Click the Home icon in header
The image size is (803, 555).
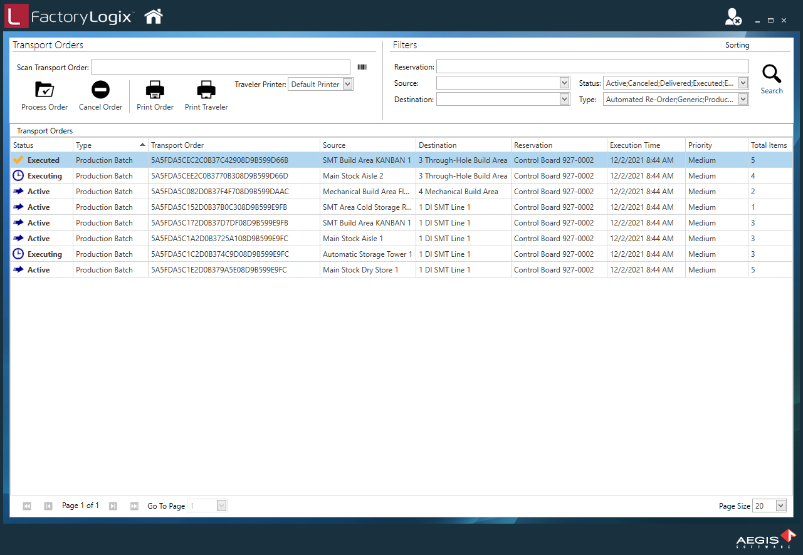[x=154, y=16]
